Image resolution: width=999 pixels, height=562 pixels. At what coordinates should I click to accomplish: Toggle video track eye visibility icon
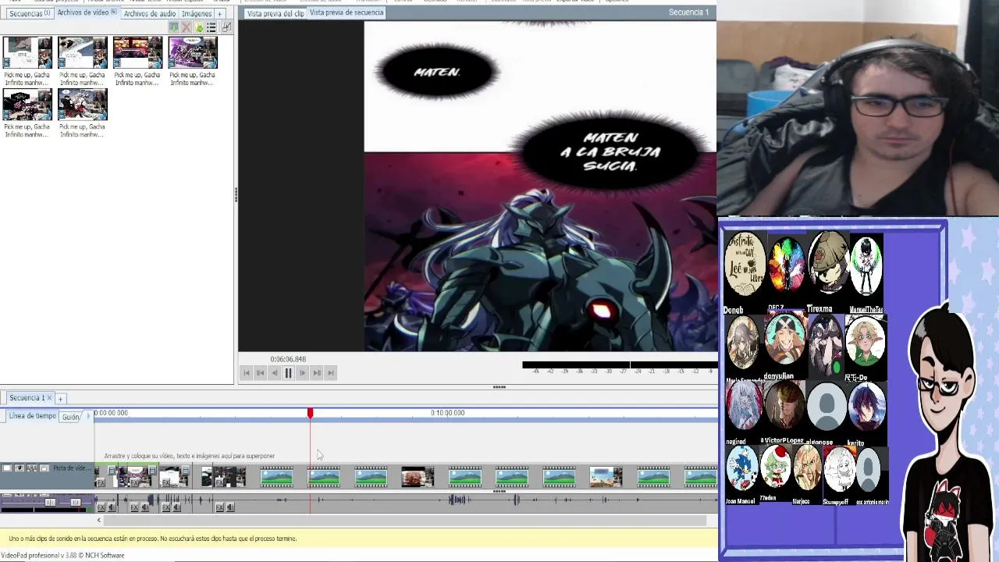20,468
